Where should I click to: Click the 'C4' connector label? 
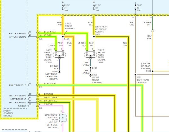pos(40,87)
